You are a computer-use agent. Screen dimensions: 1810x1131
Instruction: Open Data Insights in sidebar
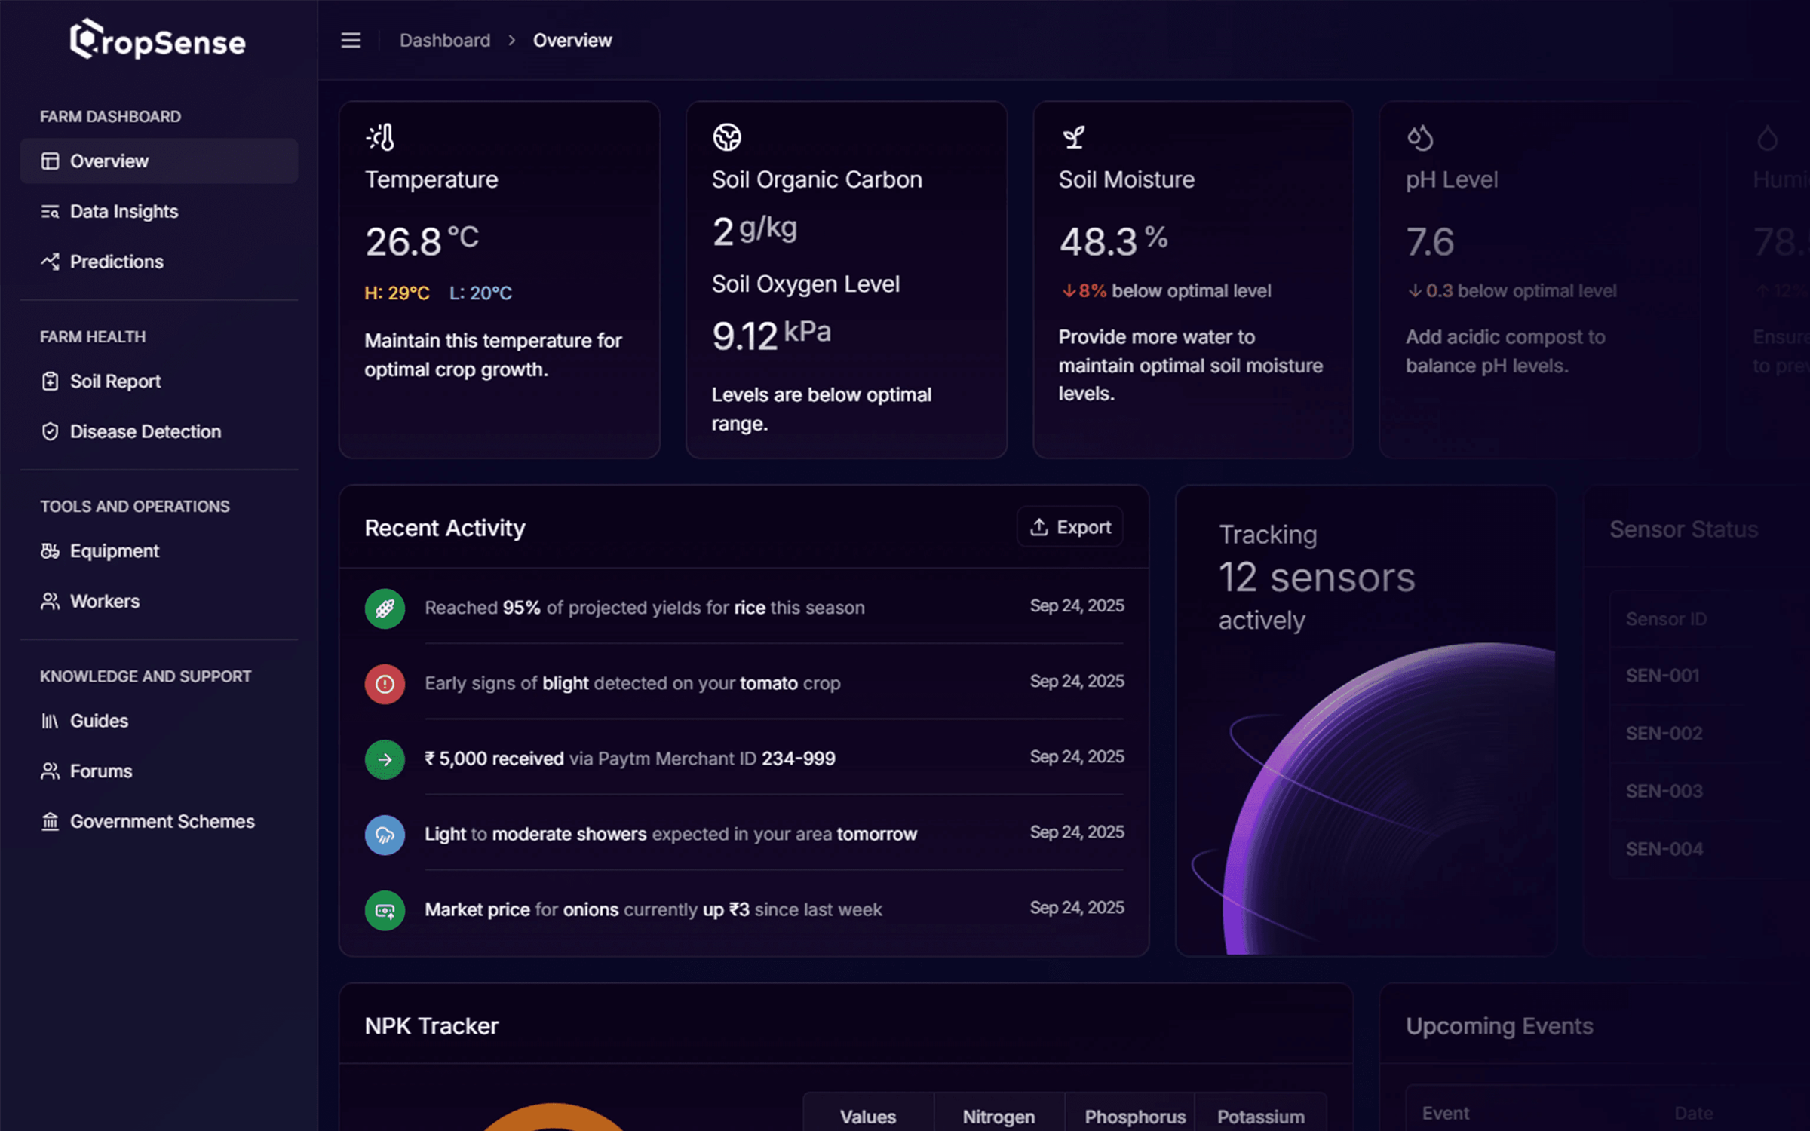click(124, 212)
